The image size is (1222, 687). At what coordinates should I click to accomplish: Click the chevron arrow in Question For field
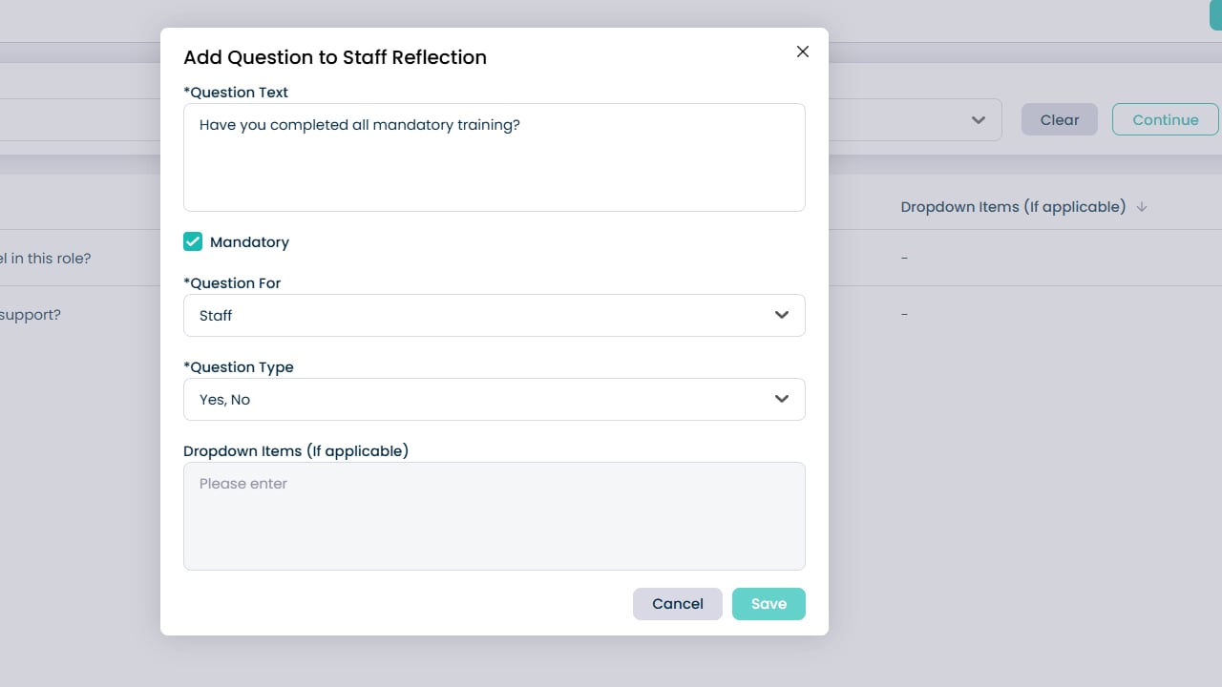click(782, 315)
